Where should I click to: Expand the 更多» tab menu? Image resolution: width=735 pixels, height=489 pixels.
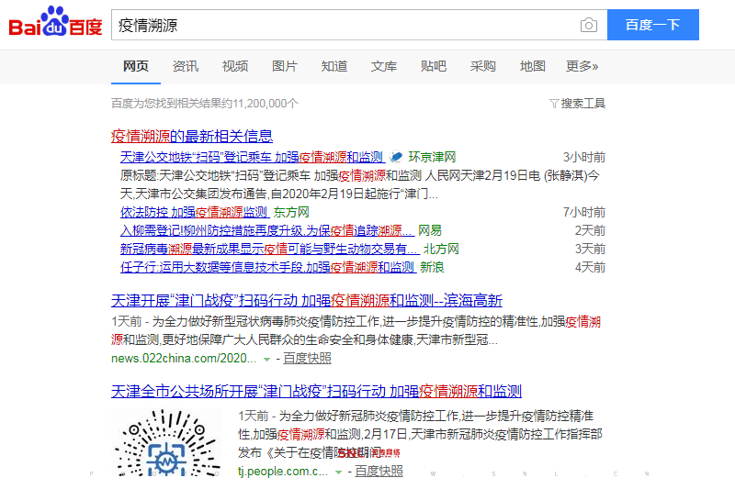click(x=582, y=66)
